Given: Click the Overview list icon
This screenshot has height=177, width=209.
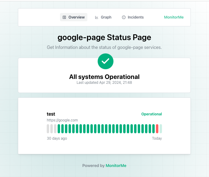Looking at the screenshot, I should click(x=64, y=17).
